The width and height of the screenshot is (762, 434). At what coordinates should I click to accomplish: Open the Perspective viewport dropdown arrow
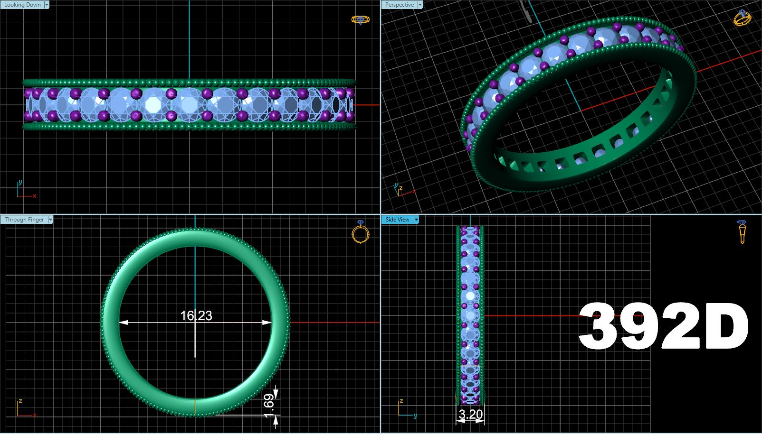pos(419,5)
